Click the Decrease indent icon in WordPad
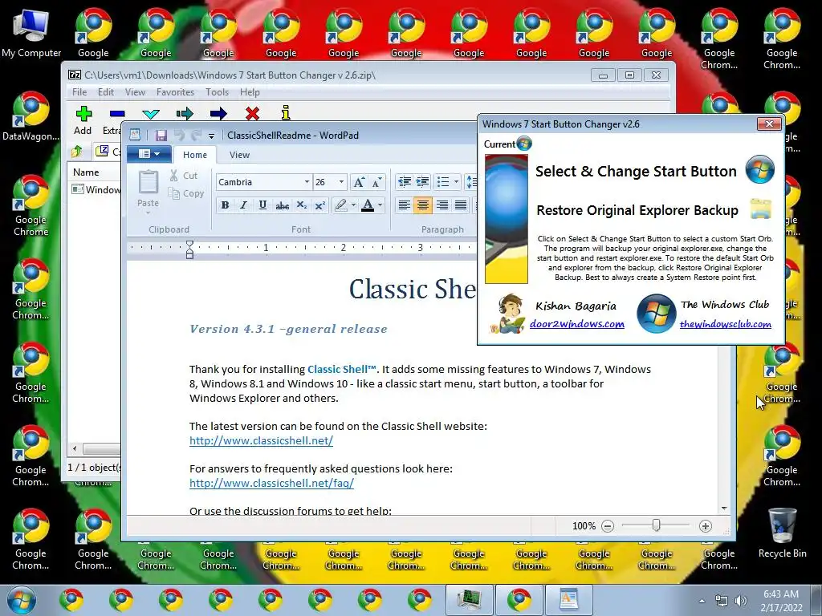Screen dimensions: 822x616 (x=405, y=182)
